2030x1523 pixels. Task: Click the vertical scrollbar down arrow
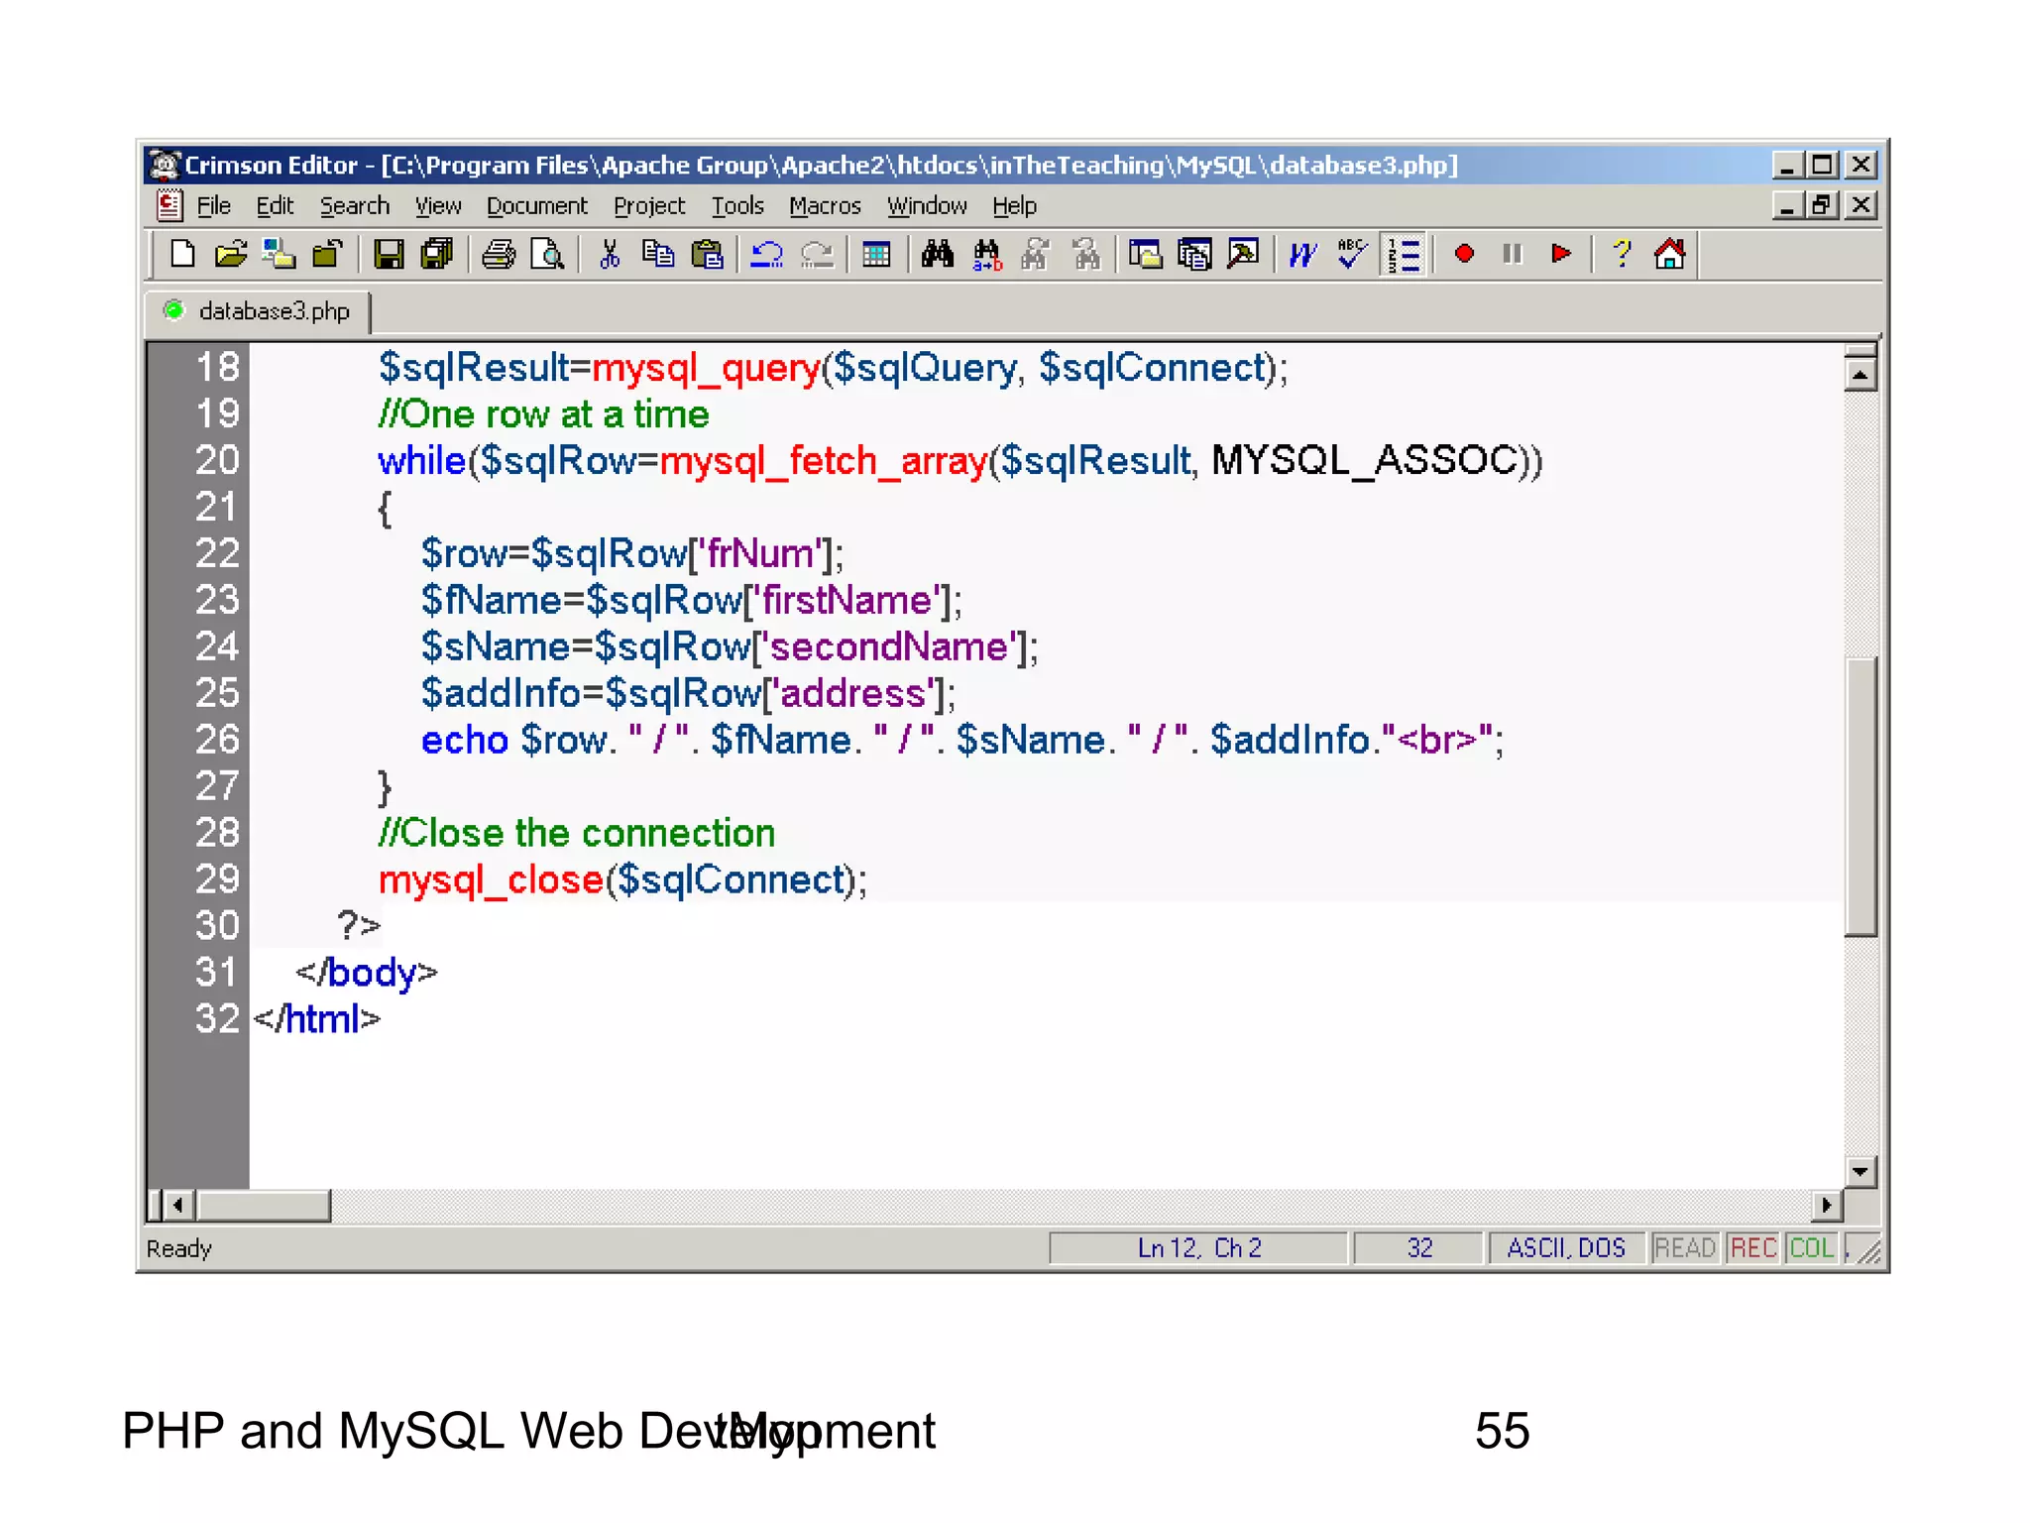pyautogui.click(x=1861, y=1171)
